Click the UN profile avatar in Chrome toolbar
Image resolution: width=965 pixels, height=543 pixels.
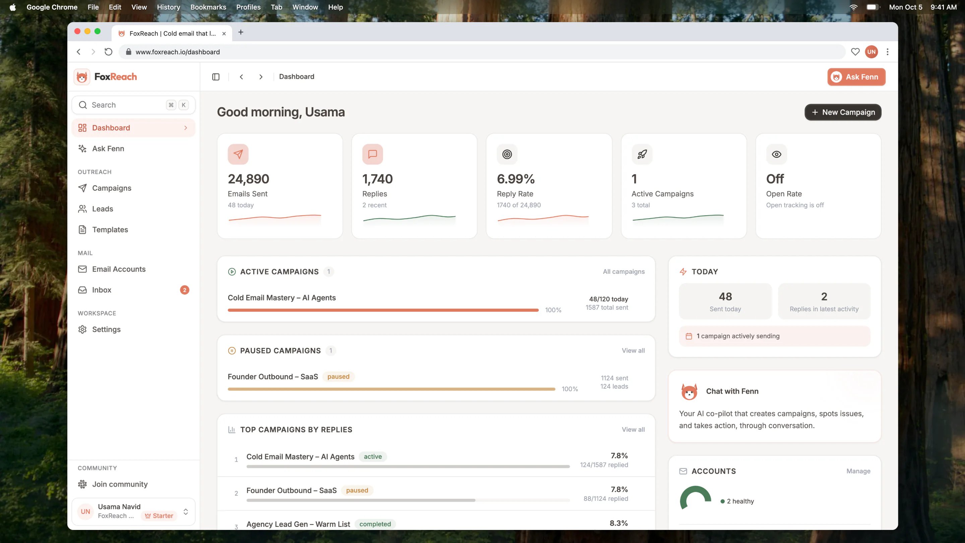[x=871, y=52]
